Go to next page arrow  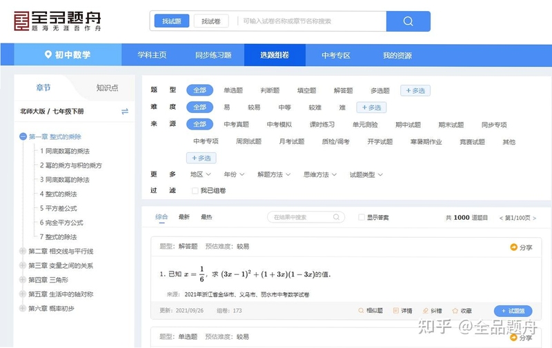point(534,218)
